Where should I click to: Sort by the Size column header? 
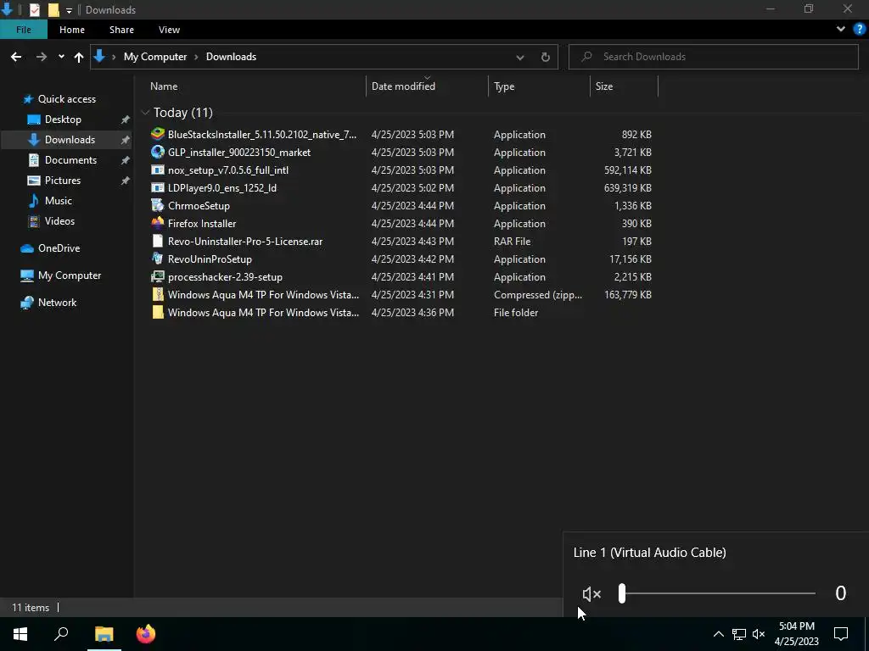point(604,86)
